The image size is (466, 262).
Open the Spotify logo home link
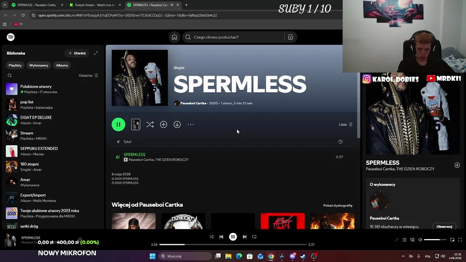(11, 37)
